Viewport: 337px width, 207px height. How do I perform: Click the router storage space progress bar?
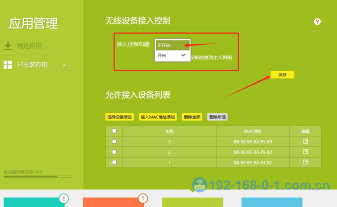click(38, 177)
